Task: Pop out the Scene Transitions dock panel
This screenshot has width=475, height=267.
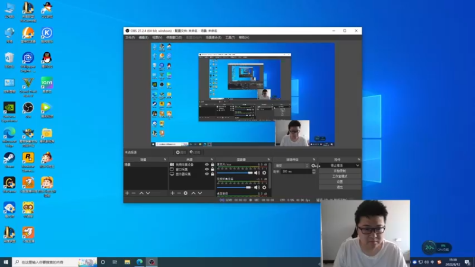Action: coord(314,160)
